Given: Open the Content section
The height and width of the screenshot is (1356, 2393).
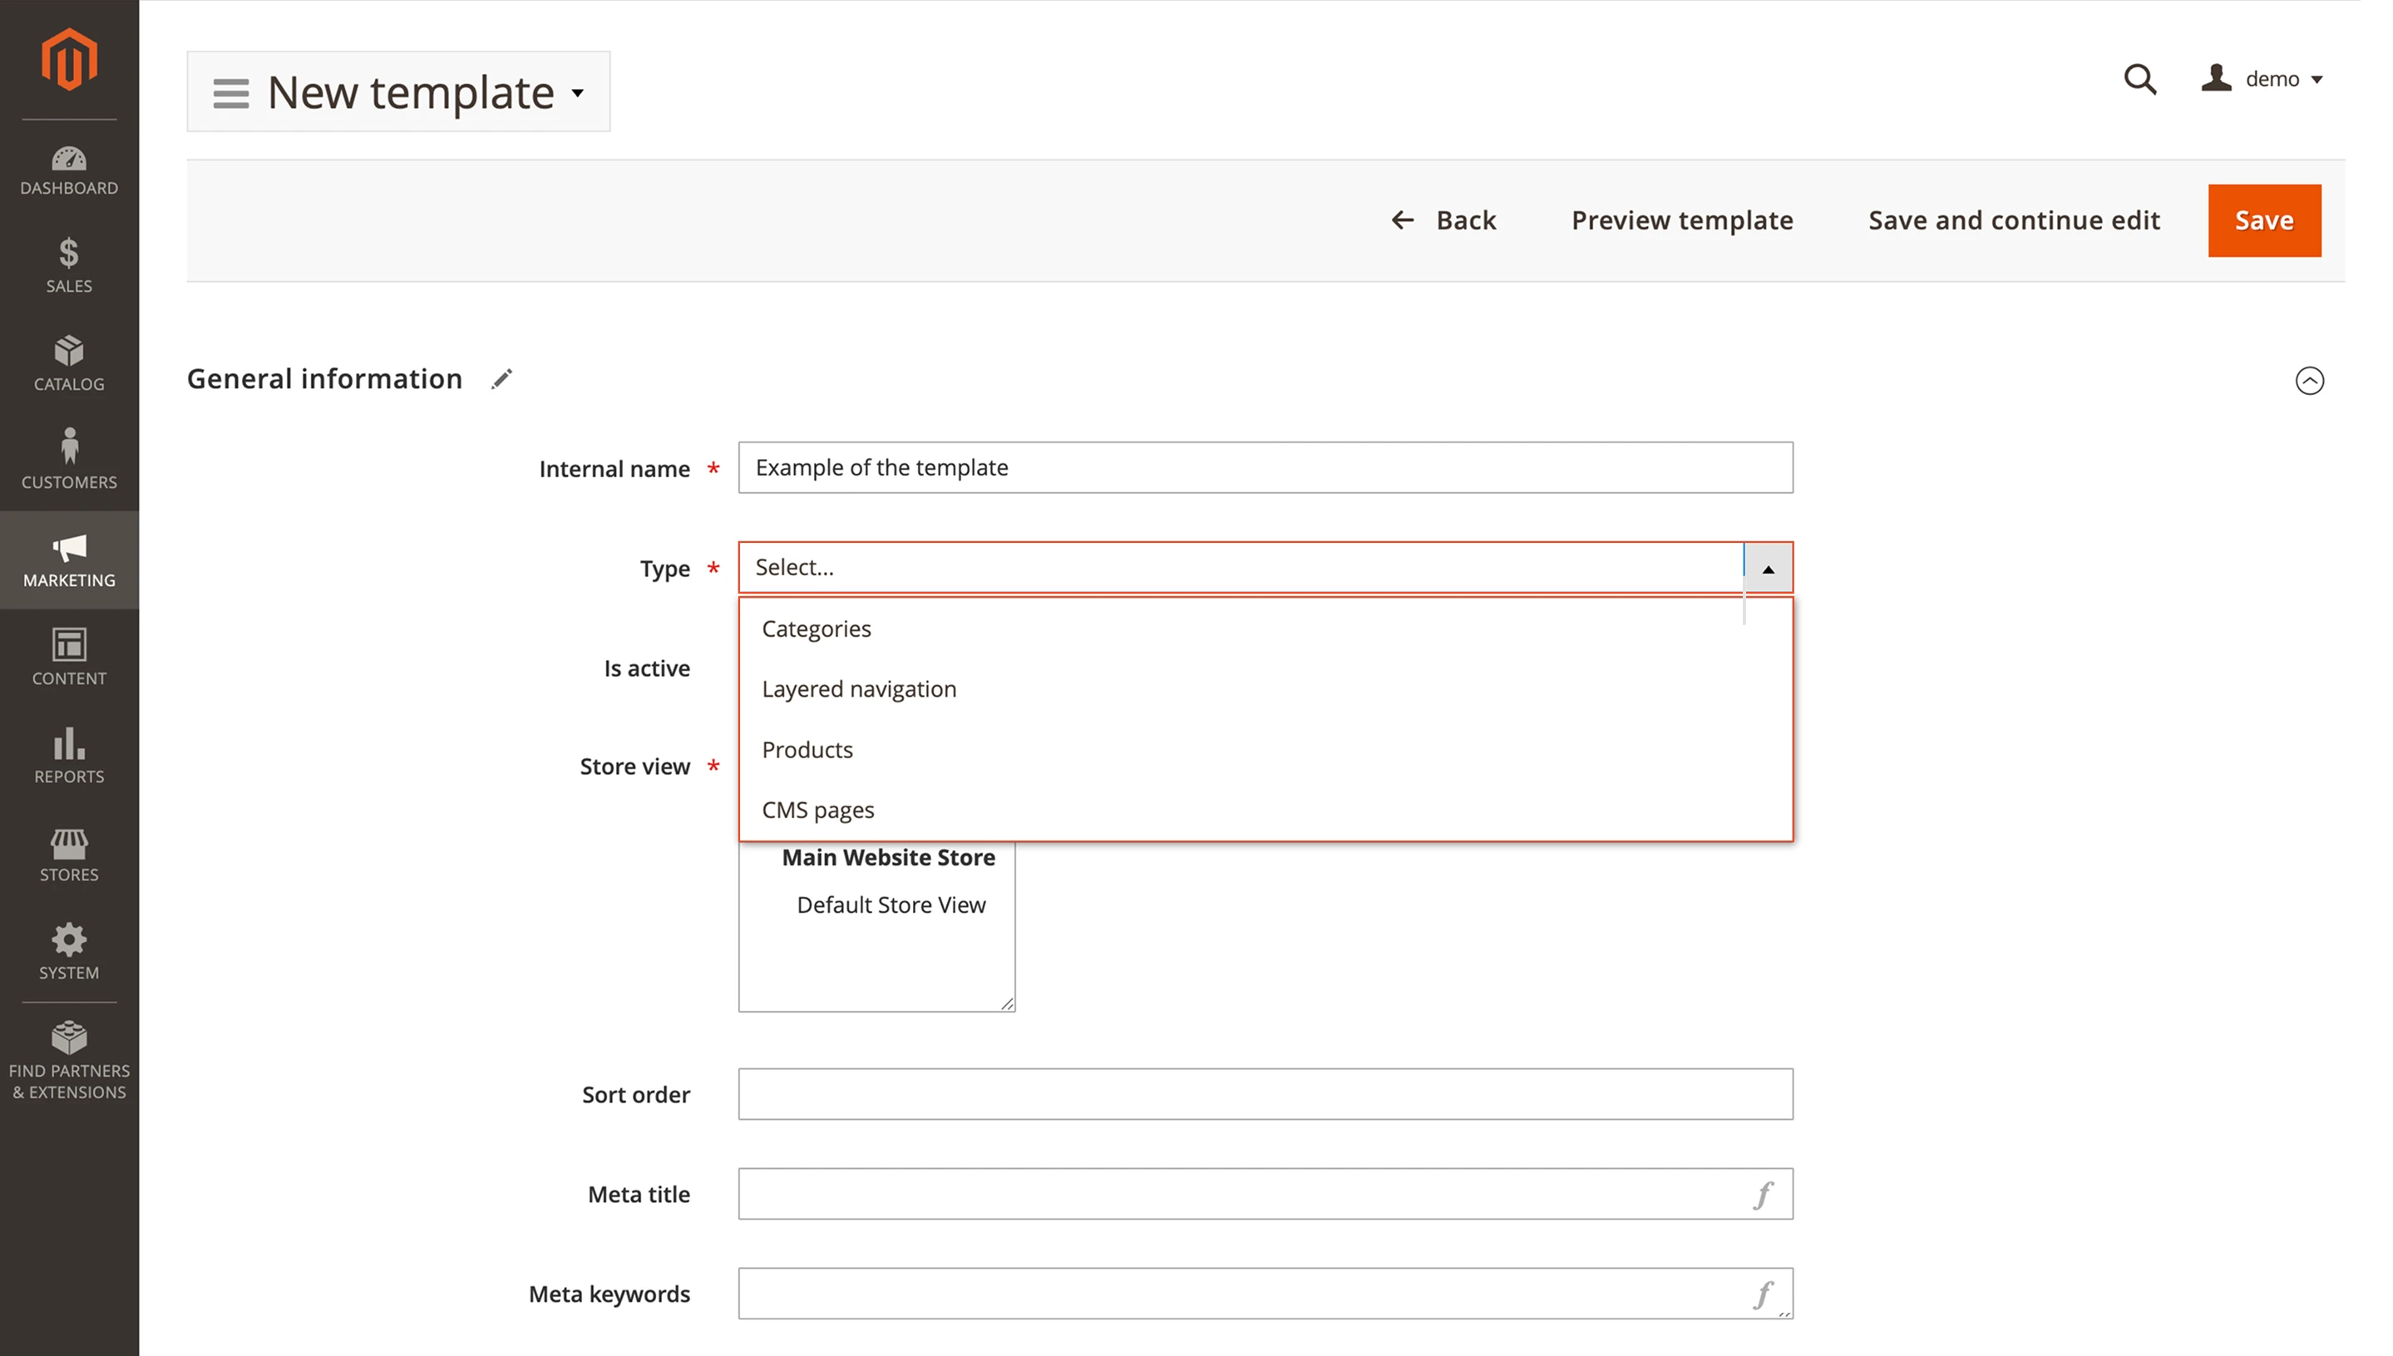Looking at the screenshot, I should pos(69,658).
